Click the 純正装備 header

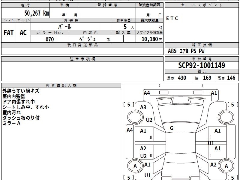point(202,45)
